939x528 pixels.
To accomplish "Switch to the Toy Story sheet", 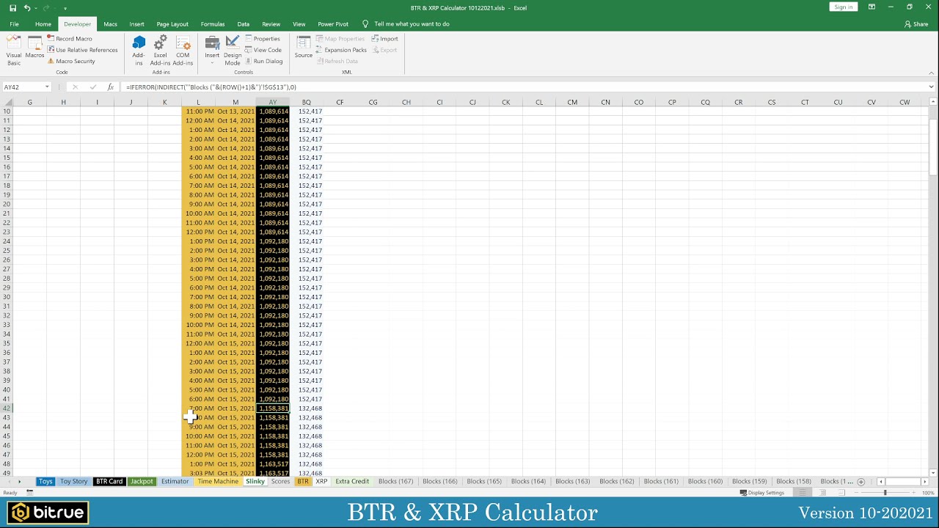I will tap(74, 482).
